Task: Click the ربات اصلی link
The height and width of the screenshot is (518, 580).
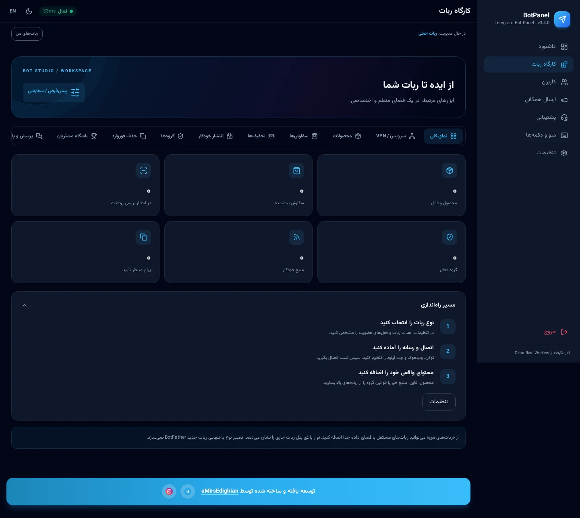Action: click(428, 33)
